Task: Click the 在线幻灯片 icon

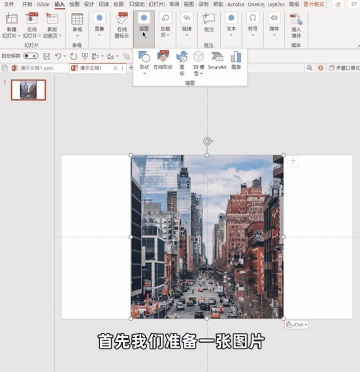Action: [x=32, y=18]
